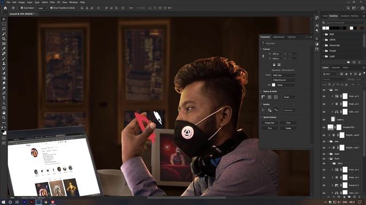
Task: Select the Lasso tool
Action: [4, 29]
